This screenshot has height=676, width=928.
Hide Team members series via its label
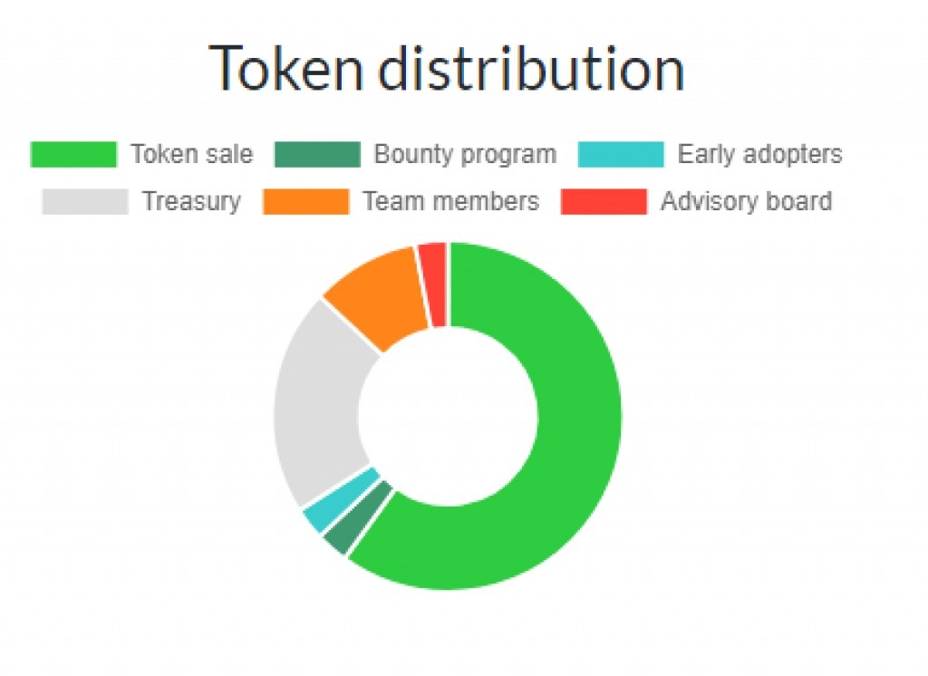click(451, 202)
